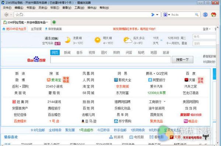Click the 搜索一下 button
Image resolution: width=221 pixels, height=146 pixels.
182,60
